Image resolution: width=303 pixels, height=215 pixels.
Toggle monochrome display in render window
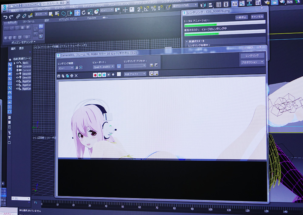(113, 74)
